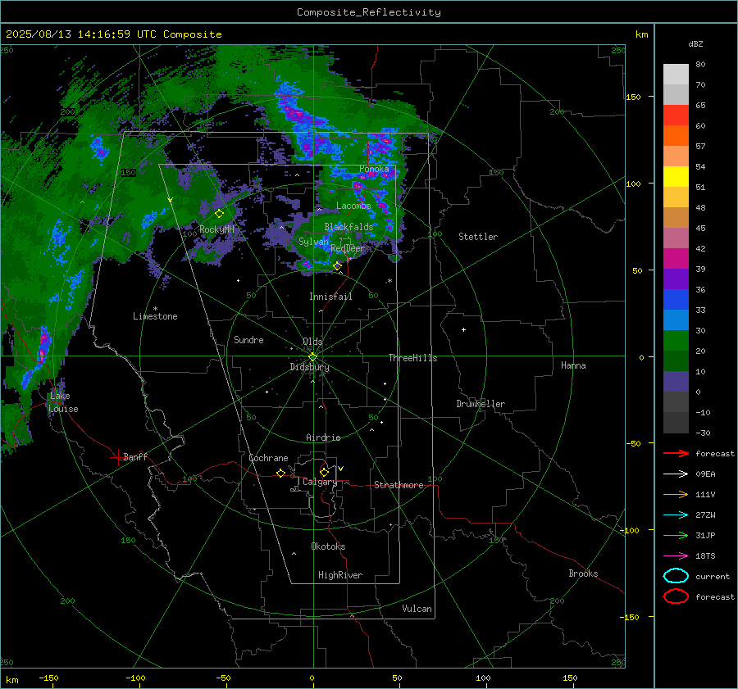The width and height of the screenshot is (738, 689).
Task: Click the Sundre town label
Action: point(248,340)
